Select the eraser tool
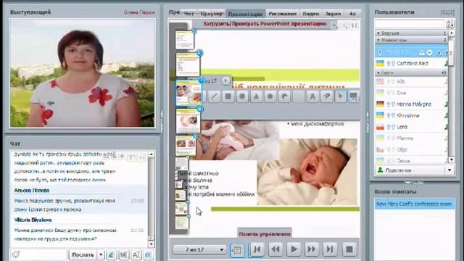This screenshot has width=464, height=261. 326,96
